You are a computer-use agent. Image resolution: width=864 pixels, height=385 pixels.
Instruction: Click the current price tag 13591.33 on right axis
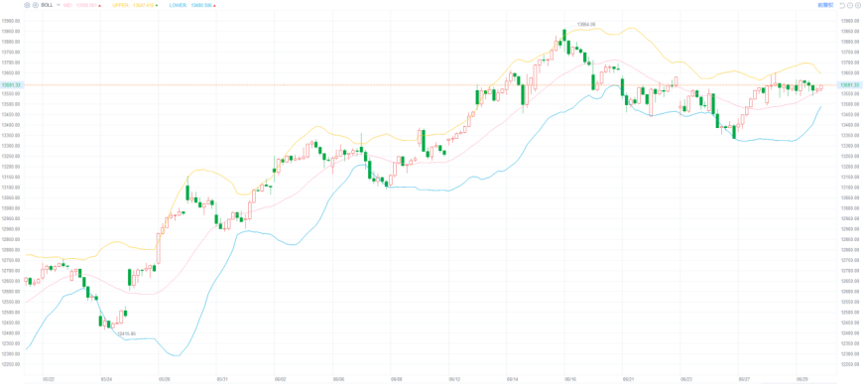click(x=850, y=85)
